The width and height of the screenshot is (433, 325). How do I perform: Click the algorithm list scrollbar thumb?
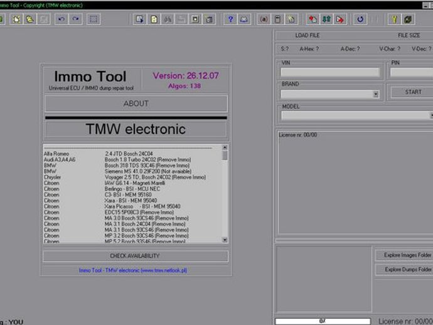click(225, 155)
